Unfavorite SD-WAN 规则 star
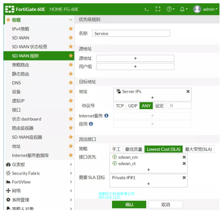Viewport: 223px width, 215px height. (x=71, y=56)
